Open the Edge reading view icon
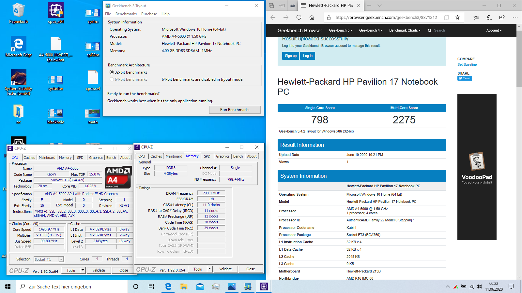Viewport: 522px width, 293px height. (x=447, y=18)
